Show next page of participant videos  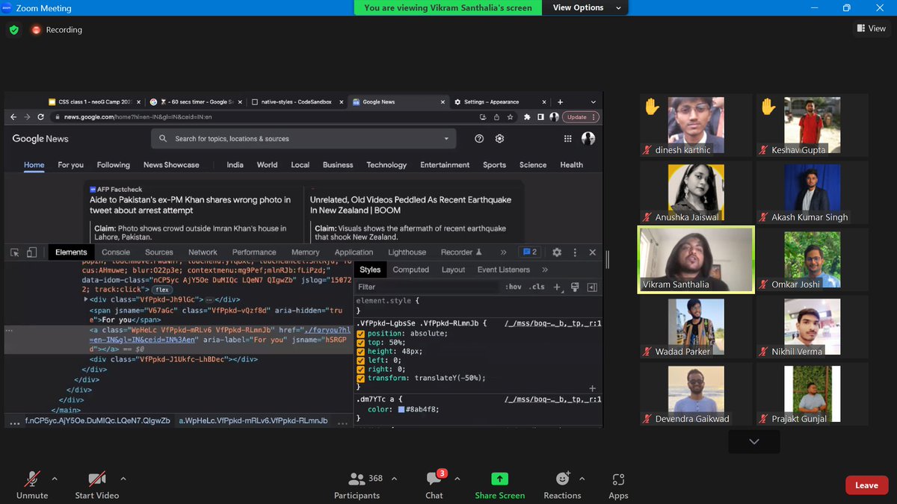point(754,441)
